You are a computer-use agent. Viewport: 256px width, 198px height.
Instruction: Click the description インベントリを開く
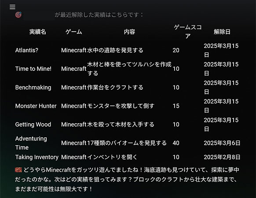112,157
